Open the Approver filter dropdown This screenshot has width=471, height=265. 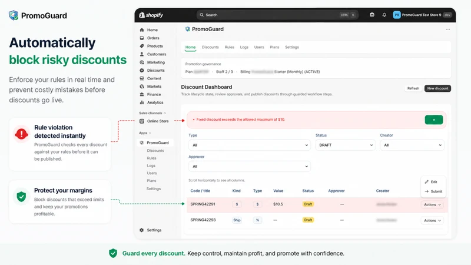point(249,167)
